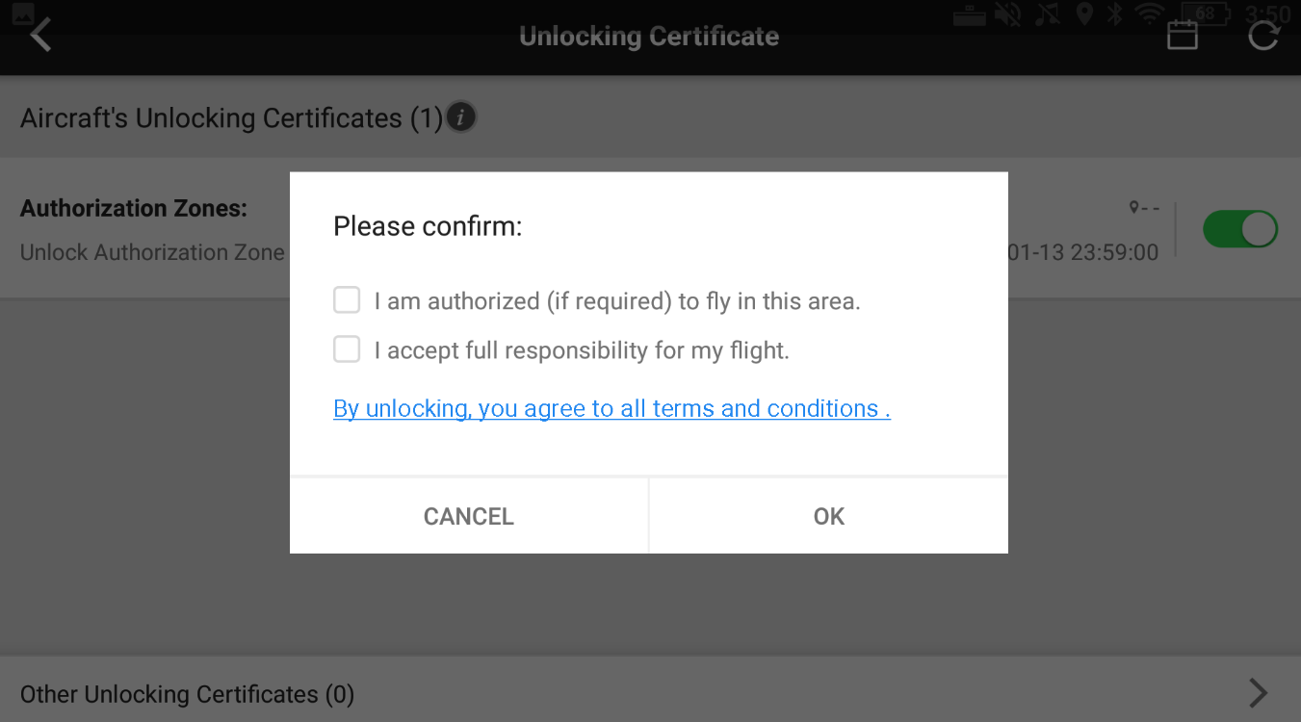Expand Other Unlocking Certificates chevron
Image resolution: width=1301 pixels, height=722 pixels.
click(x=1258, y=693)
